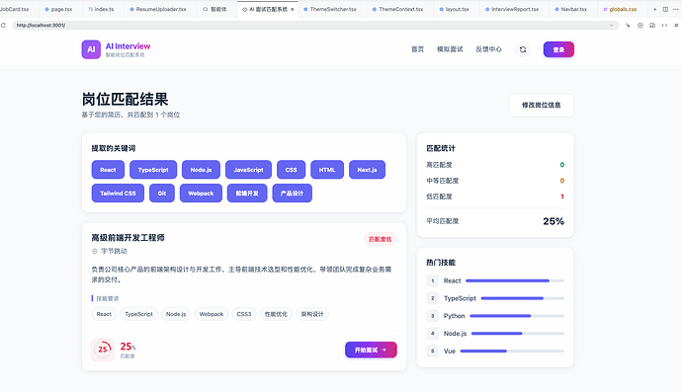The height and width of the screenshot is (392, 682).
Task: Open the URL bar dropdown arrow
Action: tap(612, 26)
